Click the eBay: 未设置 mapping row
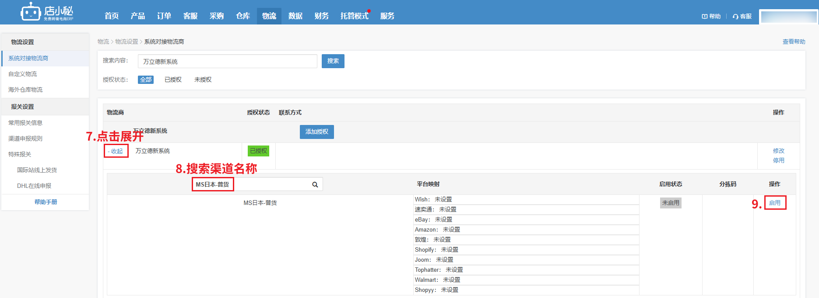This screenshot has width=819, height=298. click(526, 220)
